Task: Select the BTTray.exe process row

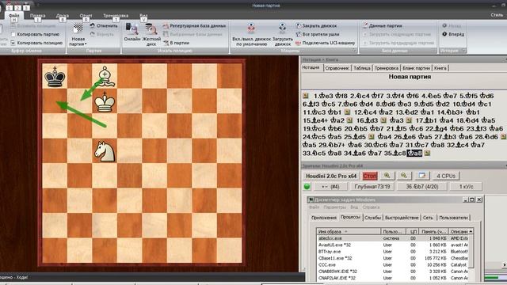Action: click(x=393, y=252)
